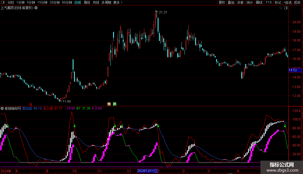Open the 多周期 multi-period view
The height and width of the screenshot is (174, 303).
[106, 2]
